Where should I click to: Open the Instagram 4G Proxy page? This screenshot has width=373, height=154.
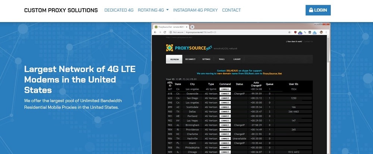coord(195,10)
